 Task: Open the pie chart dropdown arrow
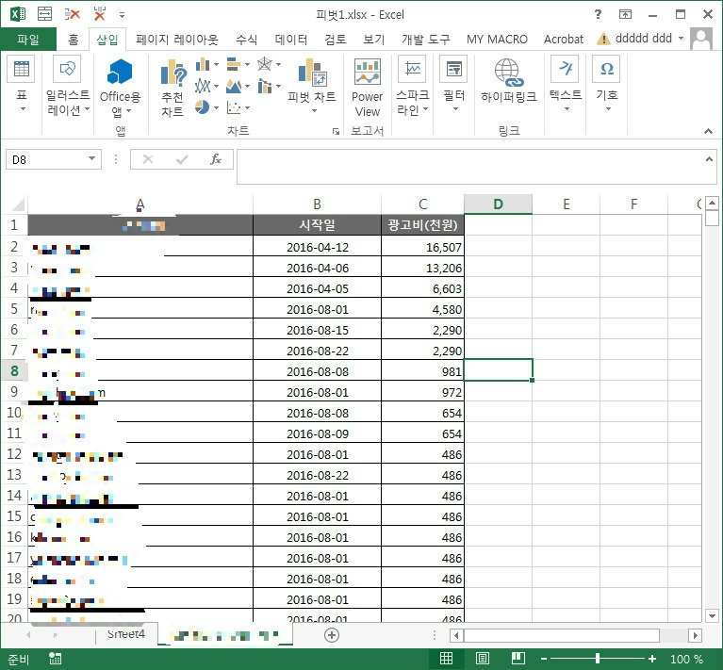tap(216, 108)
